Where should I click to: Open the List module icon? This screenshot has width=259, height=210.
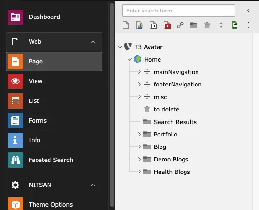(x=15, y=101)
